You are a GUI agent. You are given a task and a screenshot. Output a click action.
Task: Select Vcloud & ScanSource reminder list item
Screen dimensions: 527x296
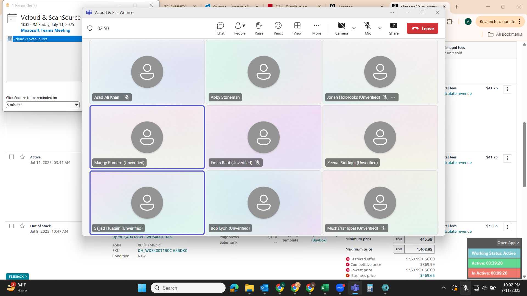pos(44,39)
